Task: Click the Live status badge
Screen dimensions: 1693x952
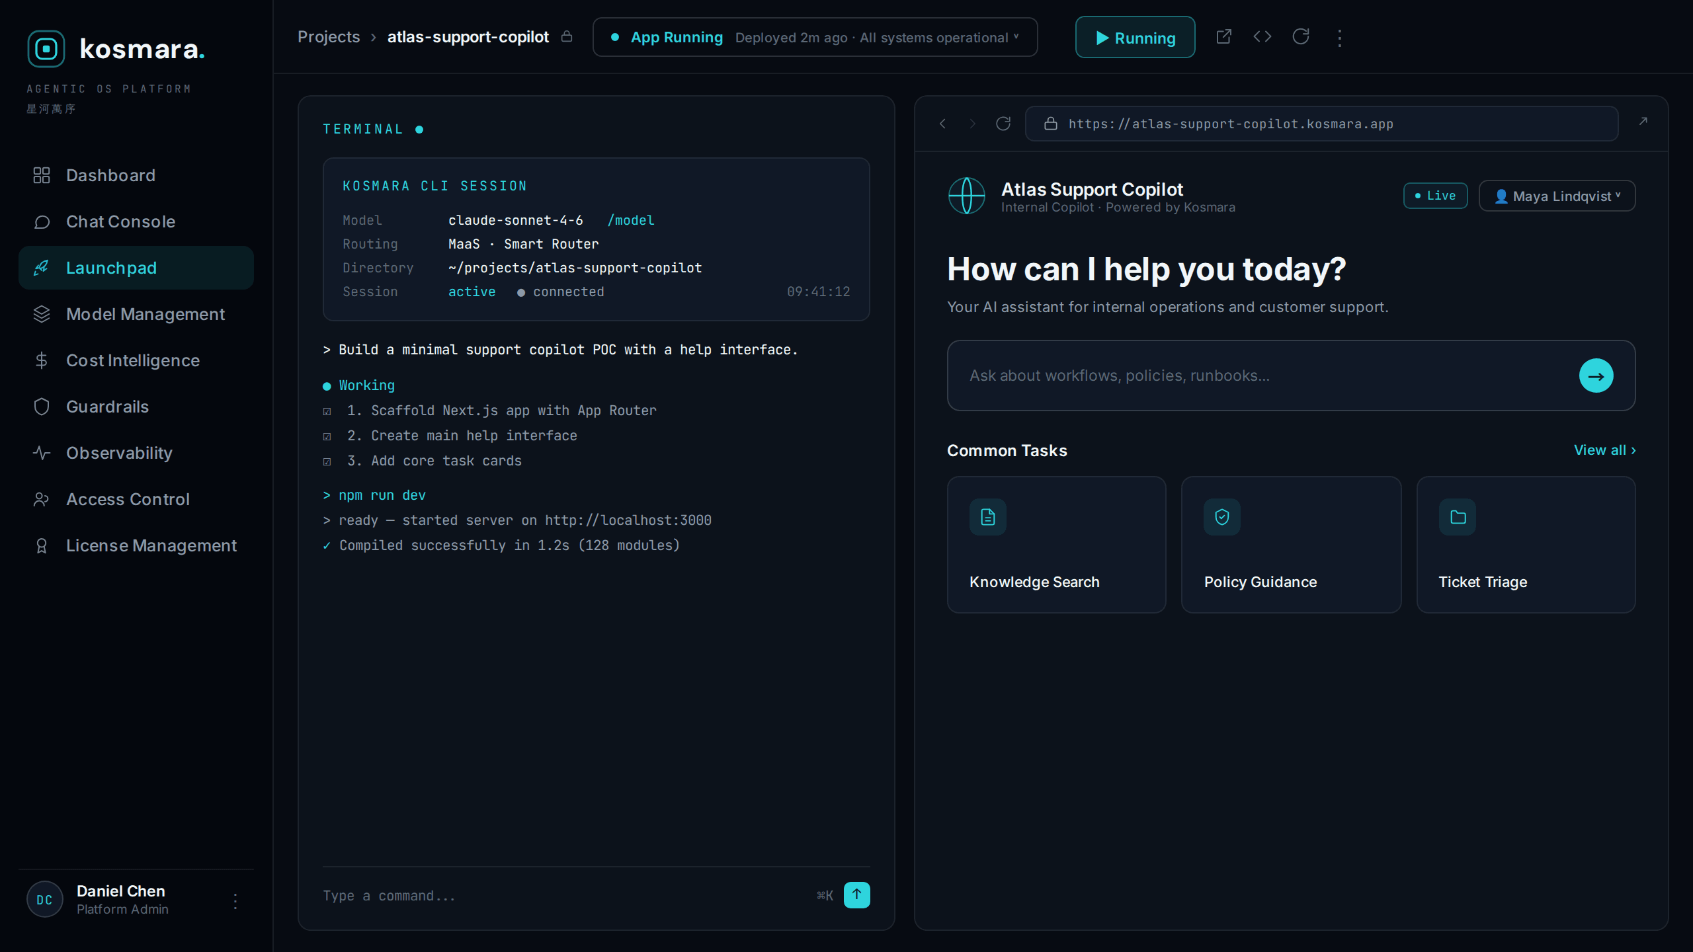Action: tap(1436, 196)
